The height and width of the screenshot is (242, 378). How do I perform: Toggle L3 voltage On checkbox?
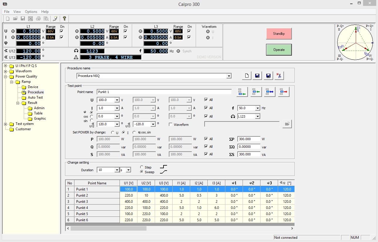tap(189, 31)
